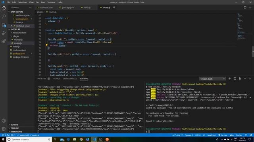Open the Help menu

[60, 2]
